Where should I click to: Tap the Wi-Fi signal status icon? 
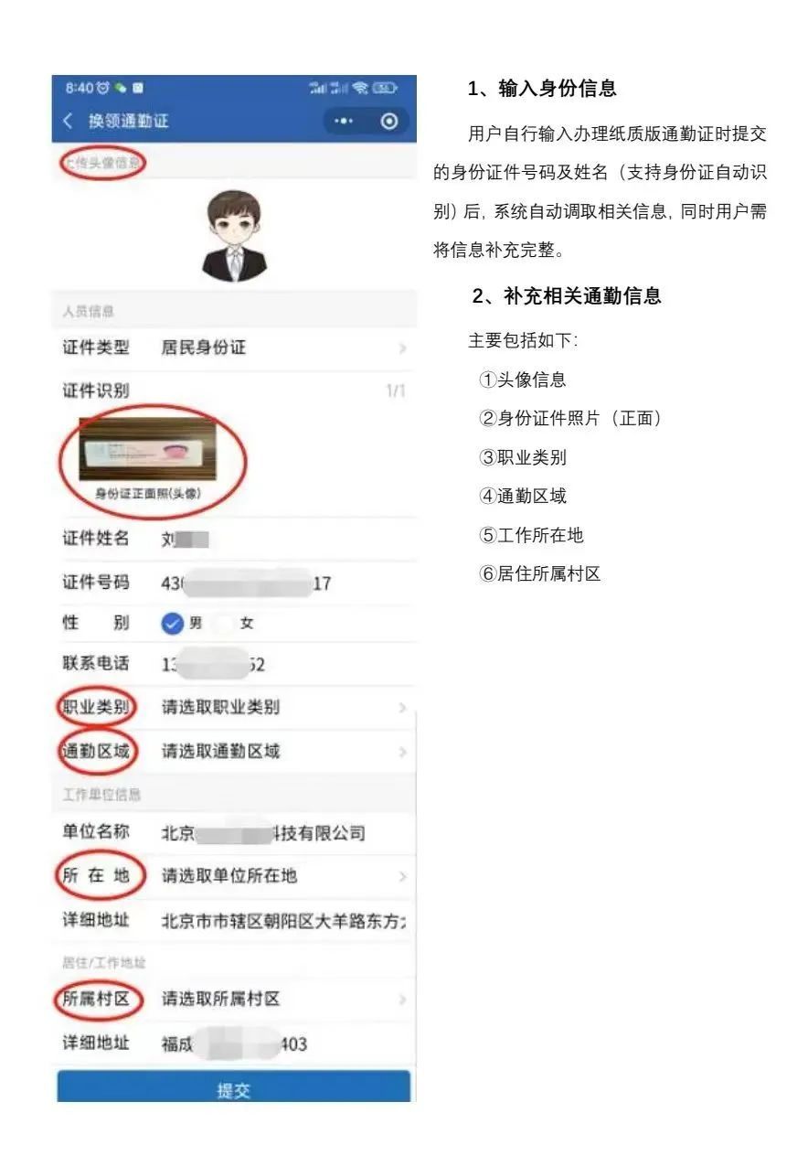click(359, 89)
